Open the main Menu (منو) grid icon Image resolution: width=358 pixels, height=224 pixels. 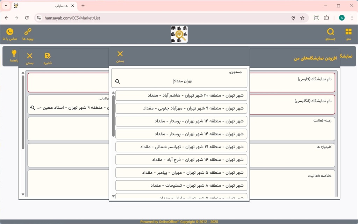tap(348, 32)
